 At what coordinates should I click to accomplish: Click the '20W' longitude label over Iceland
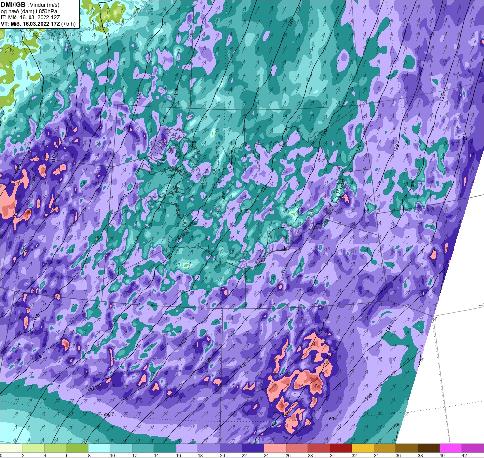[x=224, y=197]
